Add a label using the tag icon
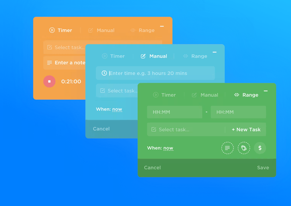The height and width of the screenshot is (206, 291). 244,148
